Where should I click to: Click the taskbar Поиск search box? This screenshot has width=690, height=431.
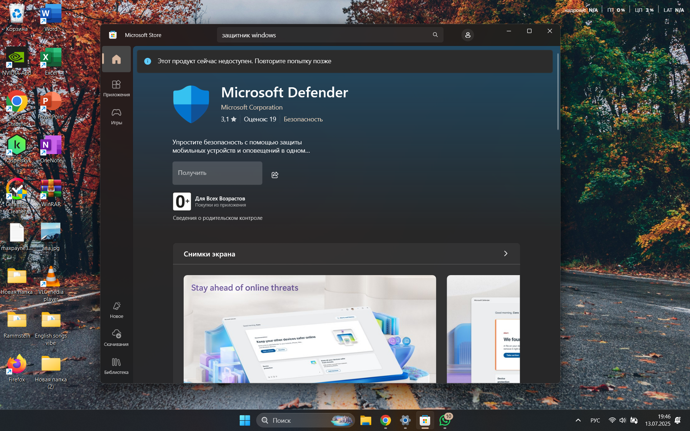tap(305, 420)
